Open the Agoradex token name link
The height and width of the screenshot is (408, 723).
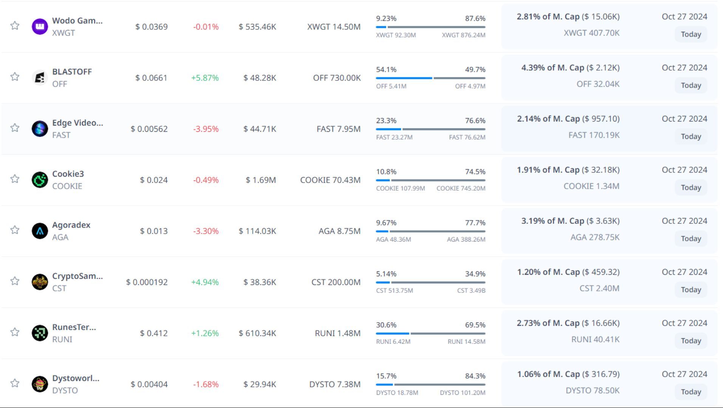click(71, 225)
